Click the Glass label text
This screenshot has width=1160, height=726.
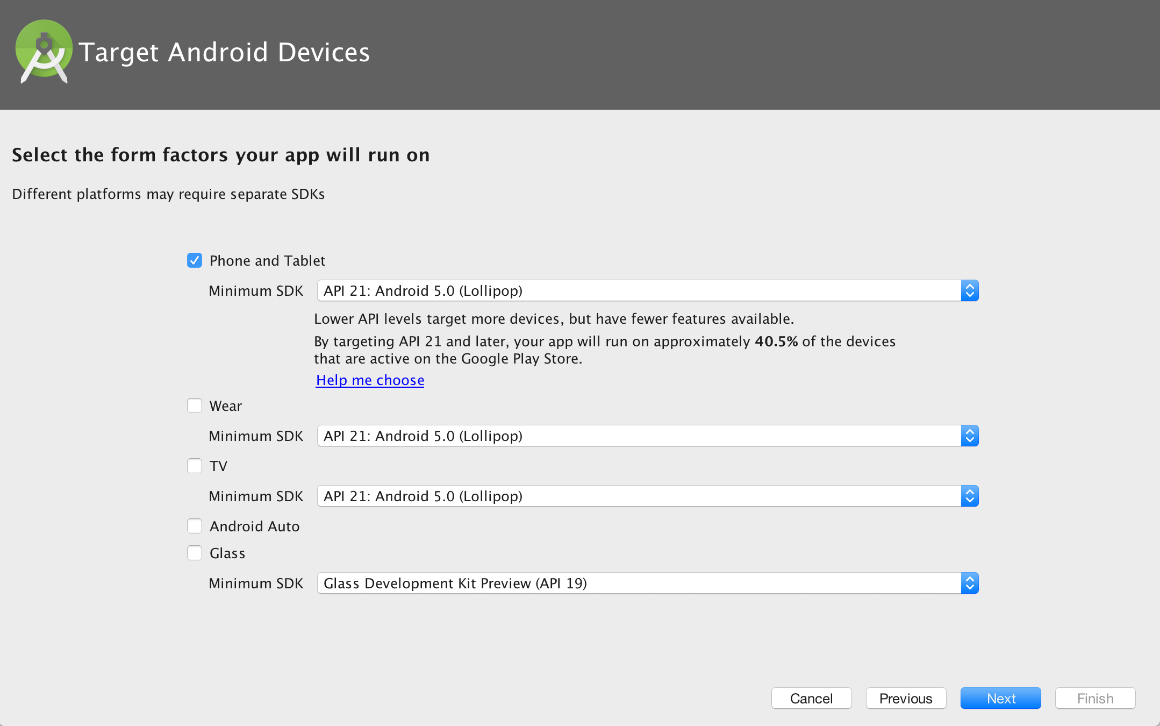point(227,553)
